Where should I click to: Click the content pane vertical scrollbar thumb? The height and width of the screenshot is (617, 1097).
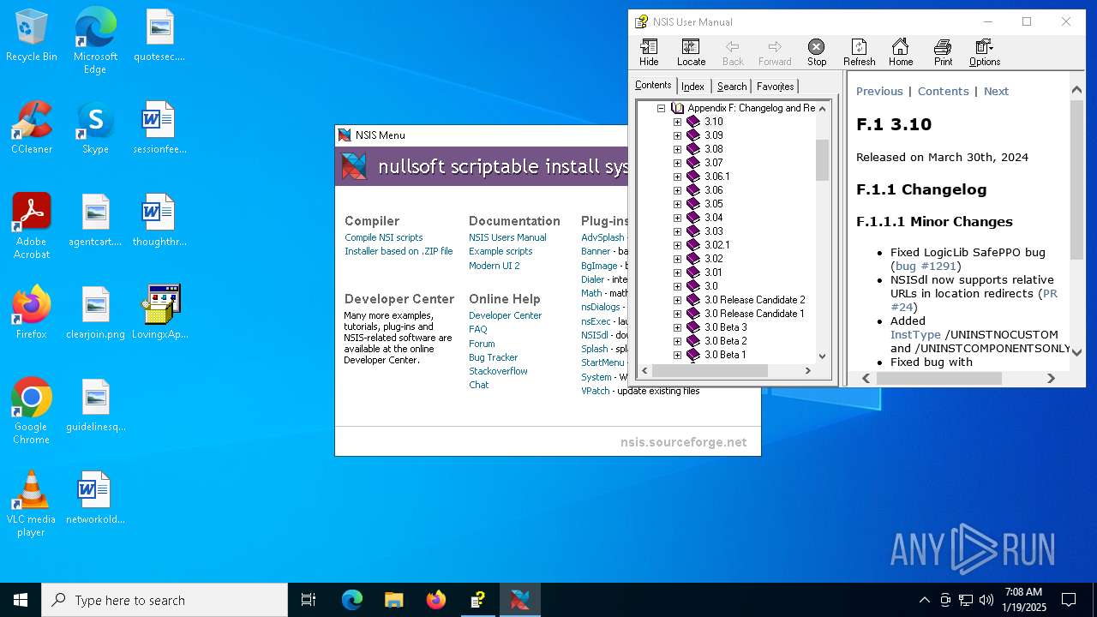tap(1077, 179)
